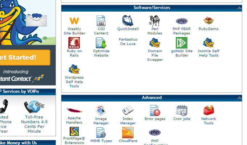The width and height of the screenshot is (247, 145).
Task: Open the FrontPage Extensions puzzle icon
Action: click(74, 131)
